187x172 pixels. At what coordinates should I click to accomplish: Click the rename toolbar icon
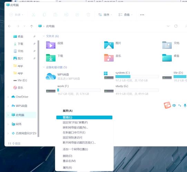(66, 15)
